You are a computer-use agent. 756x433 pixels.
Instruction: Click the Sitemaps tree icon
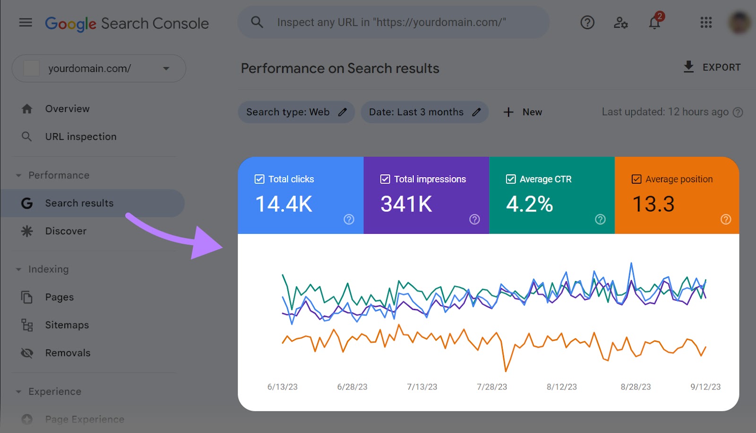(27, 325)
